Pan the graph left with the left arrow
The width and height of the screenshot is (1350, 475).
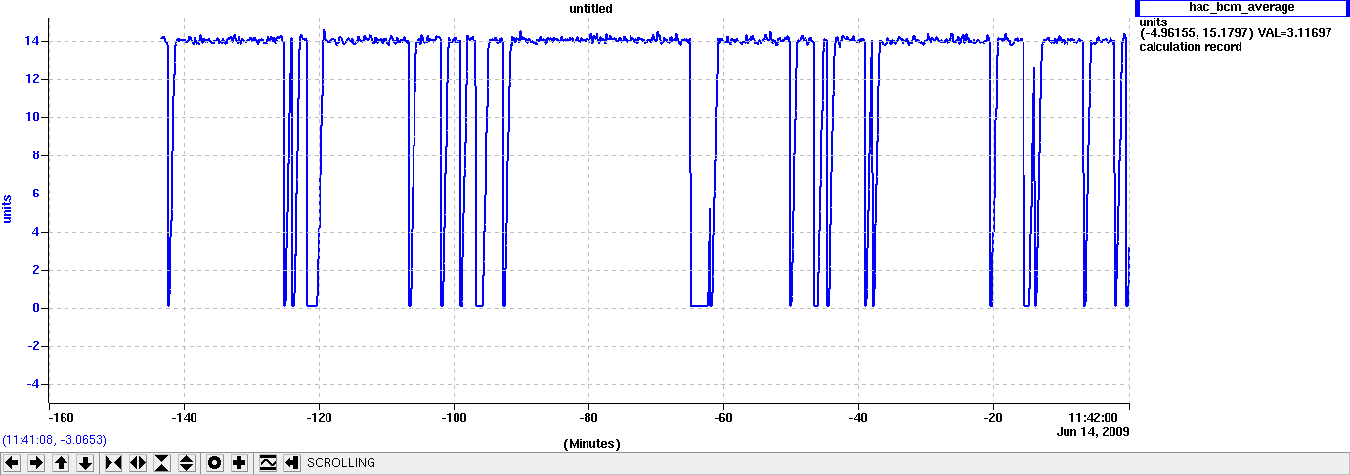click(x=12, y=463)
